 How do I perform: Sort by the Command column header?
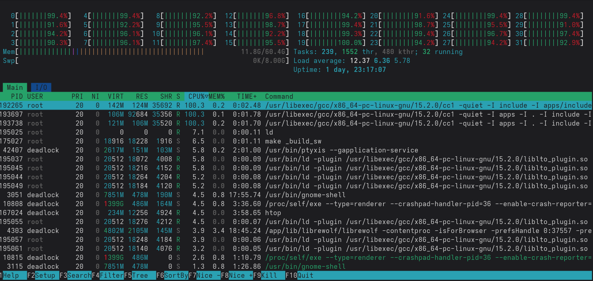279,96
